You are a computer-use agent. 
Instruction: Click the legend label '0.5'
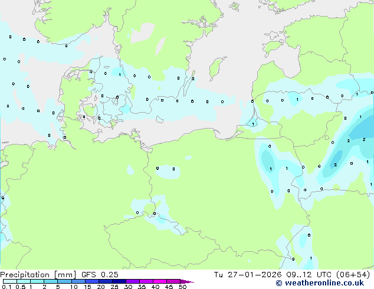coord(21,287)
